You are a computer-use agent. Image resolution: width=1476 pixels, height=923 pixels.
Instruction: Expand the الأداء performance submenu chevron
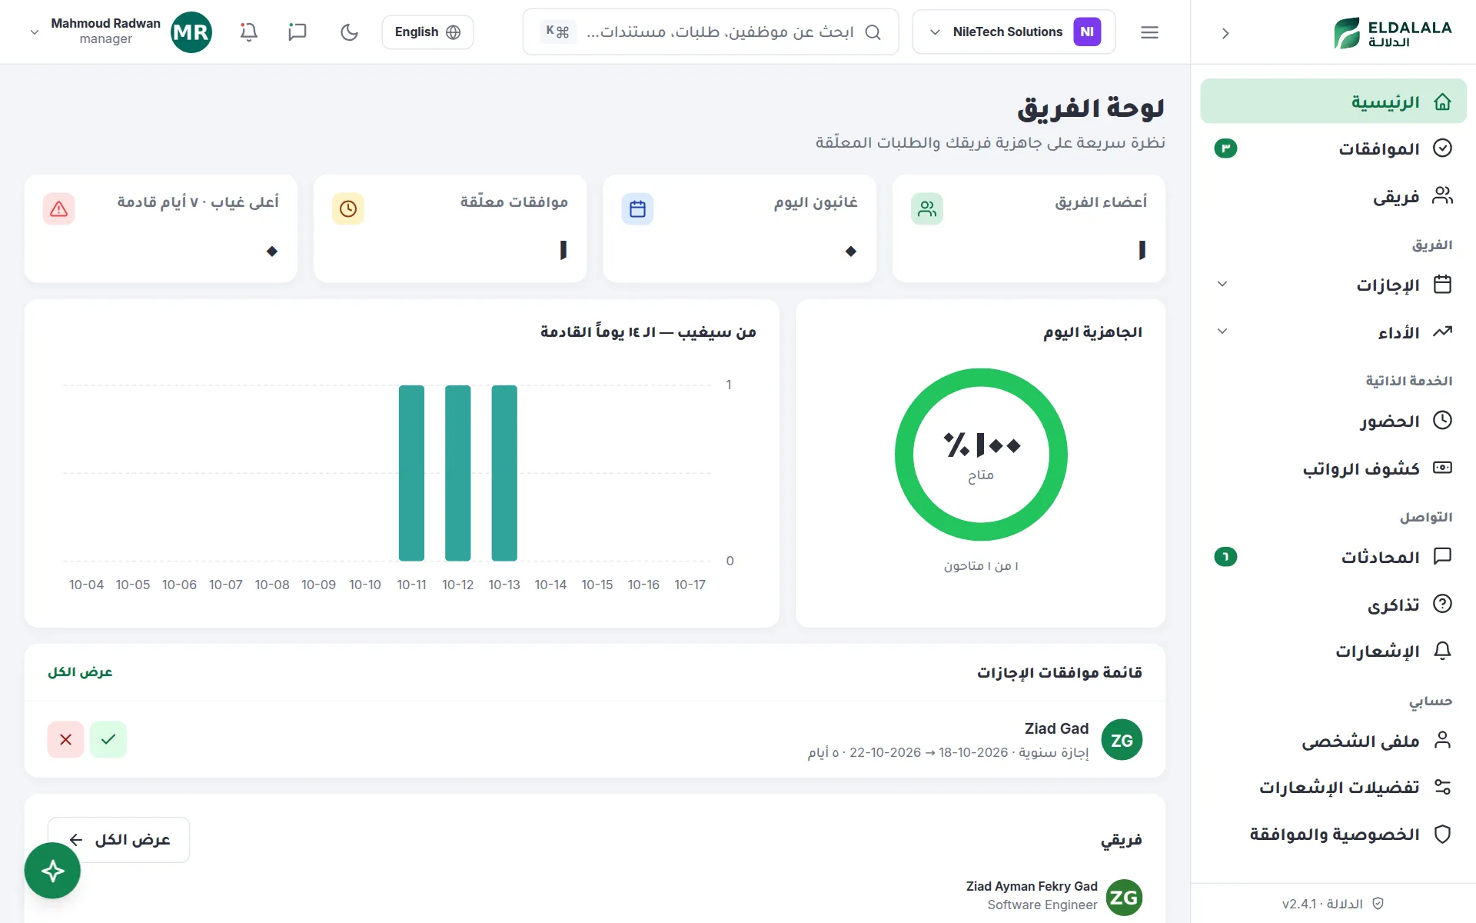(1222, 332)
